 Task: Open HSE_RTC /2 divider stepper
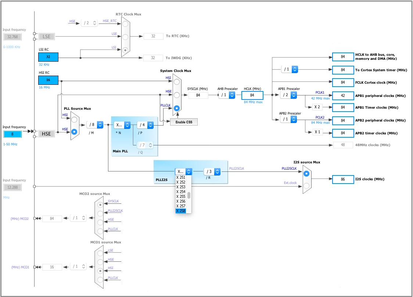click(89, 23)
